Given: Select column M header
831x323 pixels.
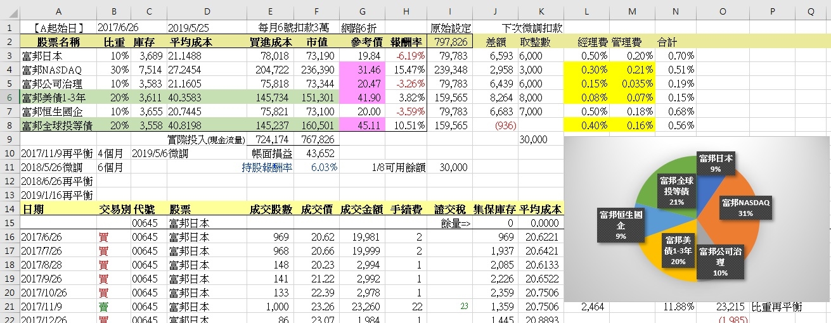Looking at the screenshot, I should point(632,11).
